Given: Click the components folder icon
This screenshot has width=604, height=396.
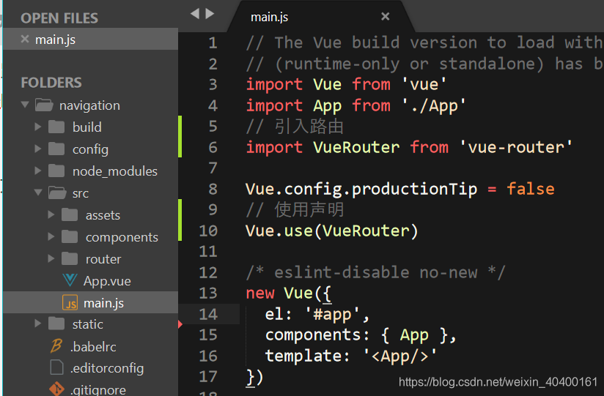Looking at the screenshot, I should coord(70,236).
